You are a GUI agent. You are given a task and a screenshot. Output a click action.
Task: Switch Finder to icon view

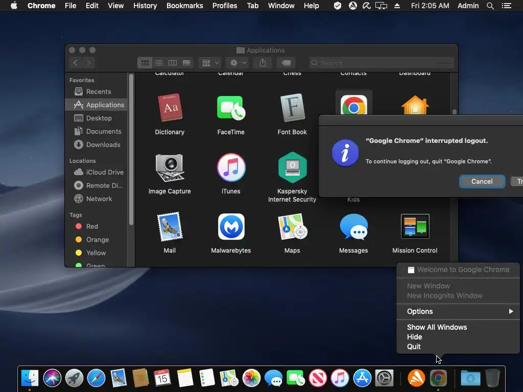(145, 63)
